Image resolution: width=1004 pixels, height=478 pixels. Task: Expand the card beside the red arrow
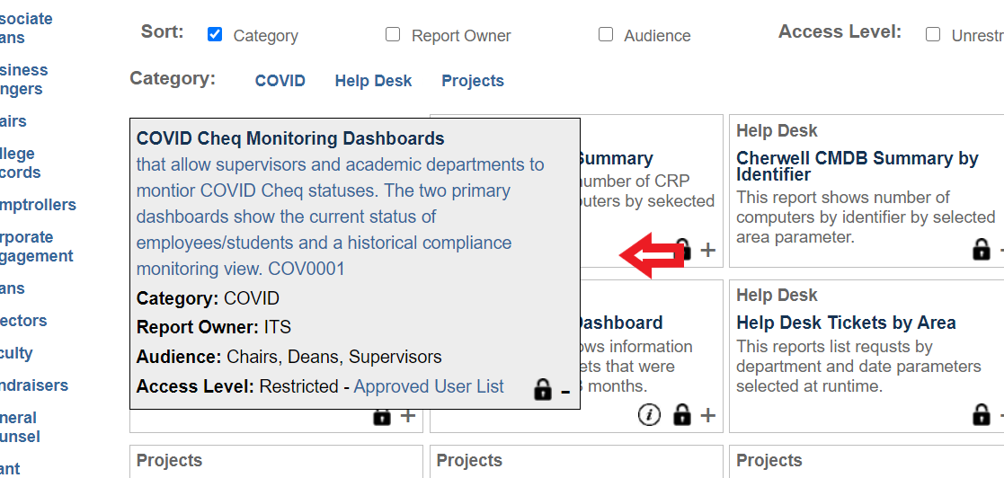708,250
